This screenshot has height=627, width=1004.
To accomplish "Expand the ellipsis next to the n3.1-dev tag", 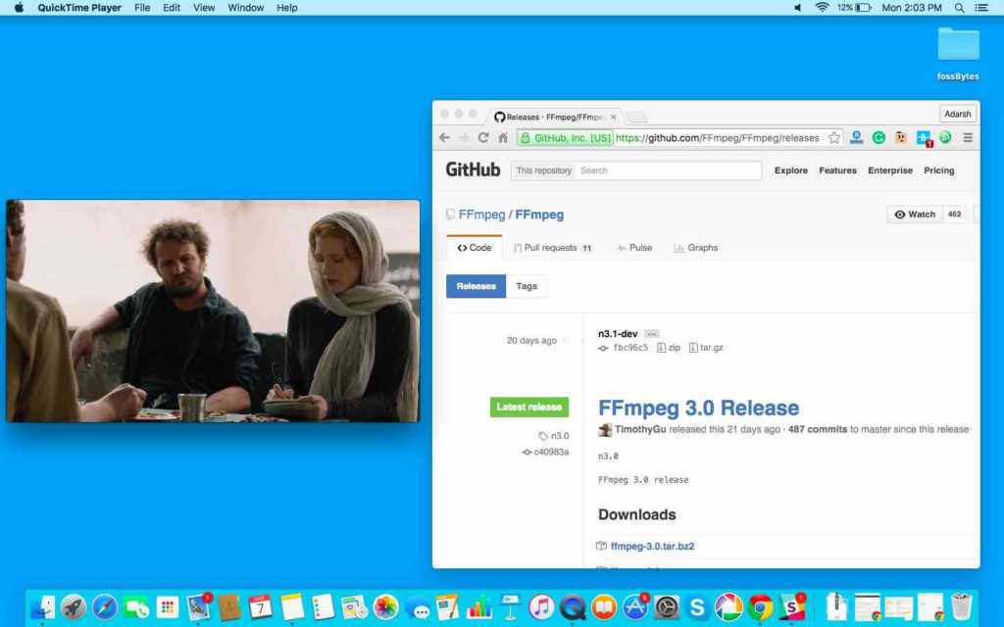I will 650,332.
